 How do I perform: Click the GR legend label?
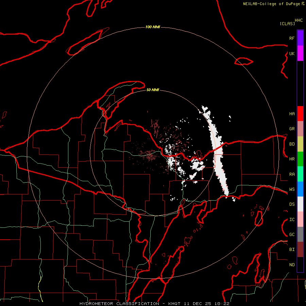coord(292,129)
